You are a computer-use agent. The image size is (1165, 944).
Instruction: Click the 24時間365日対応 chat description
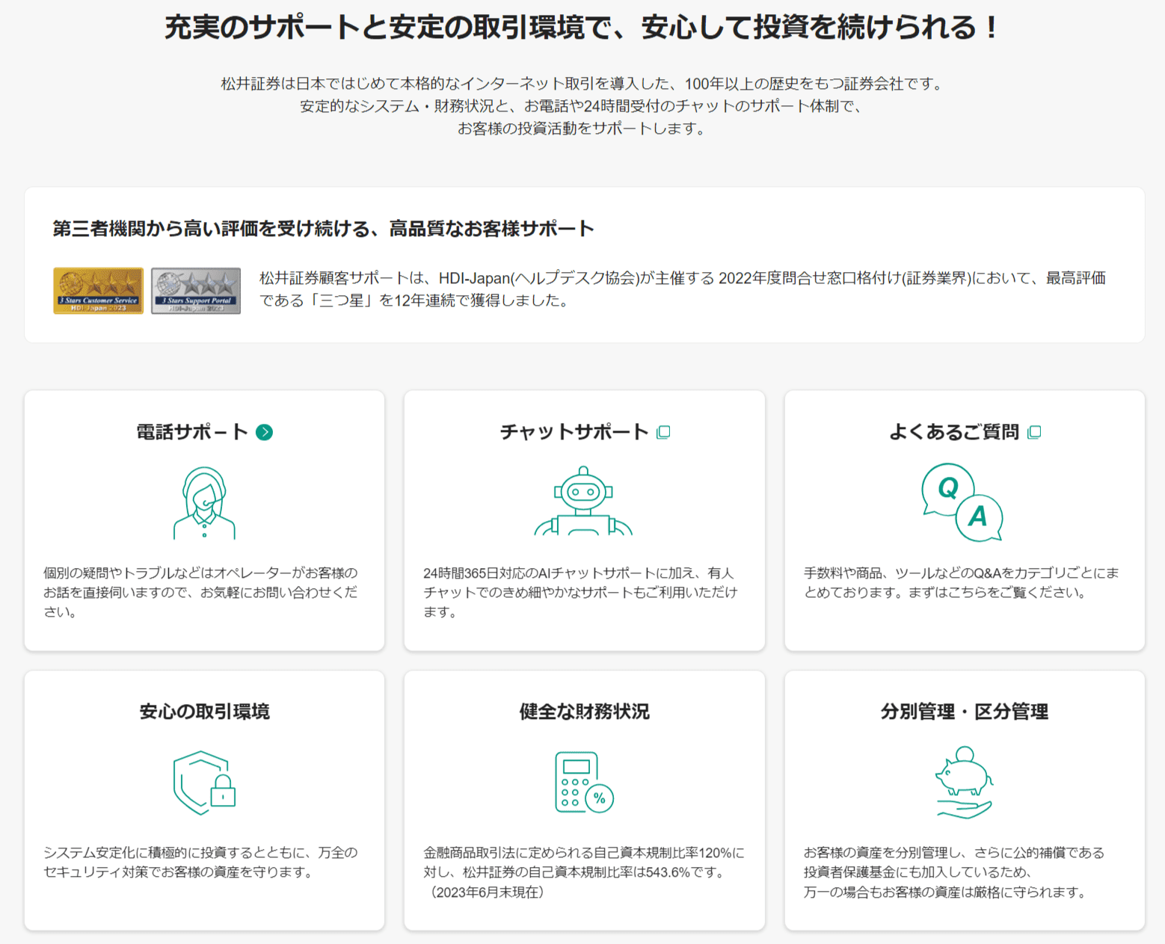[580, 592]
